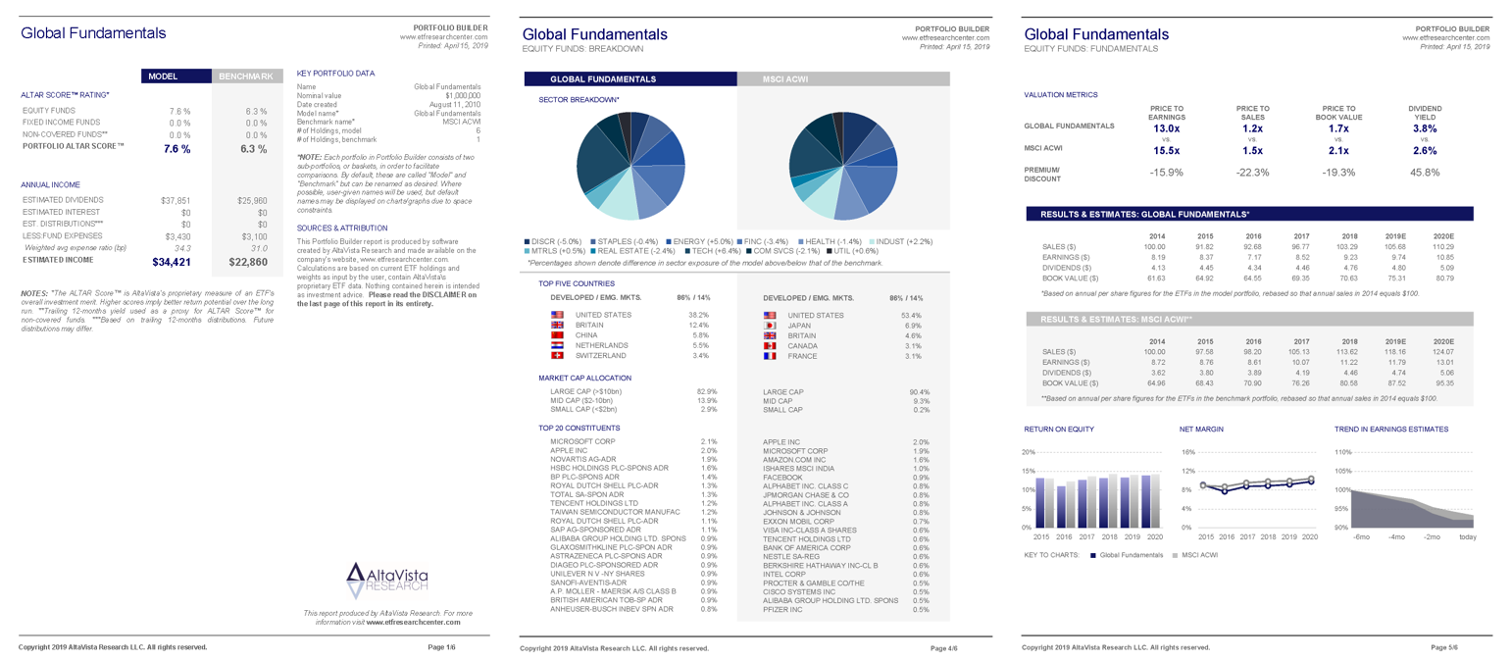Select the BENCHMARK column header
Image resolution: width=1511 pixels, height=660 pixels.
(x=245, y=76)
